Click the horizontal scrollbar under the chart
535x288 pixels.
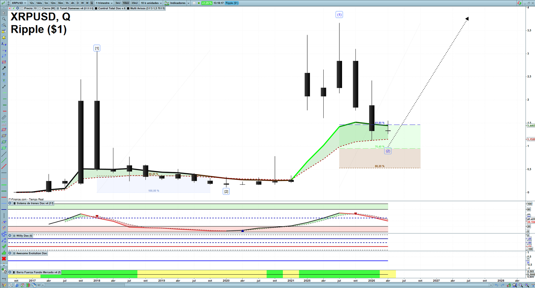coord(267,285)
